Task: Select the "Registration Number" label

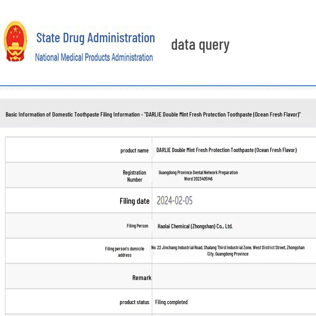Action: pos(134,176)
